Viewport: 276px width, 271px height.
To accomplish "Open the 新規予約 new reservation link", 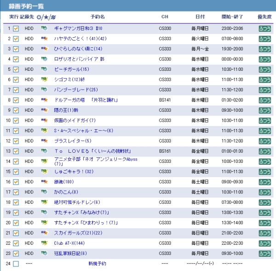I will (x=97, y=264).
